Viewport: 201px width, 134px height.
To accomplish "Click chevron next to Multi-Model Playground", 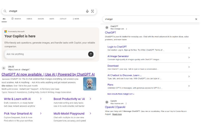I will (x=90, y=113).
